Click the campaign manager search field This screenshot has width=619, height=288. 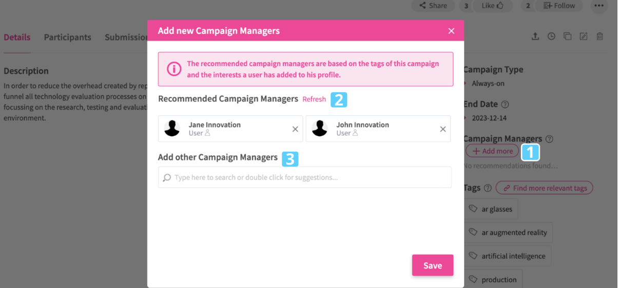(304, 178)
